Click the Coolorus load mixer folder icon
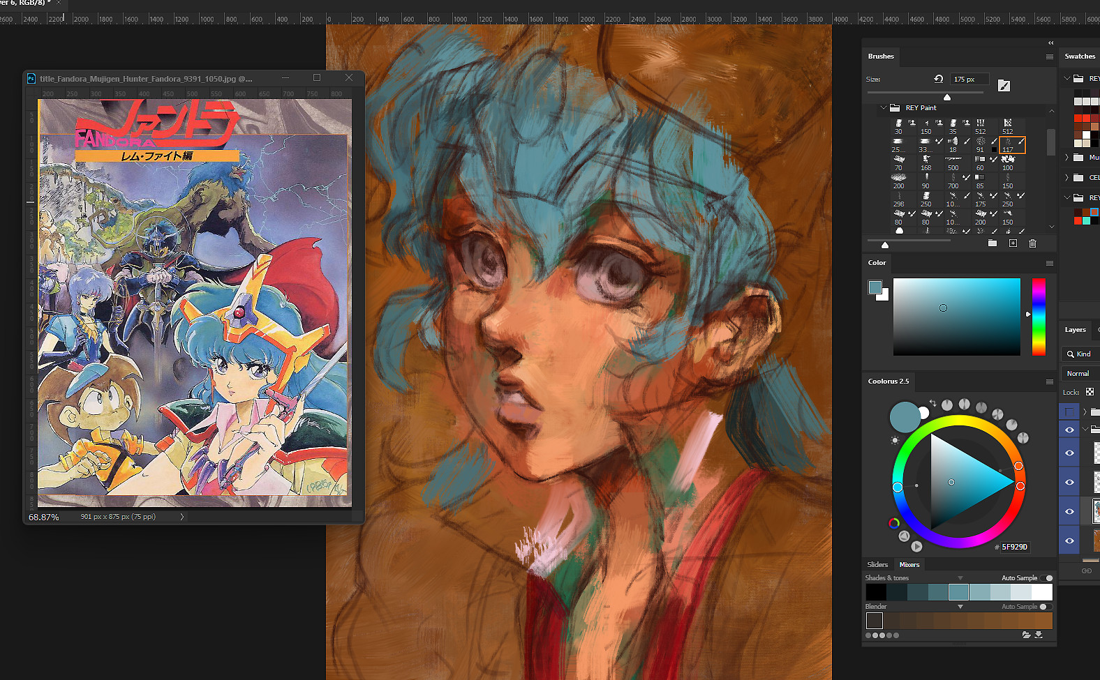This screenshot has height=680, width=1100. (1026, 635)
